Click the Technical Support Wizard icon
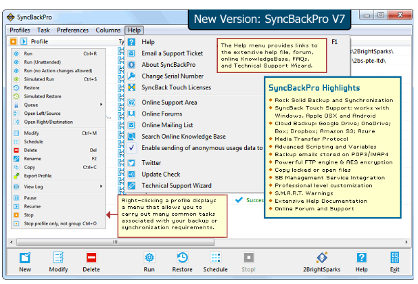 tap(131, 186)
